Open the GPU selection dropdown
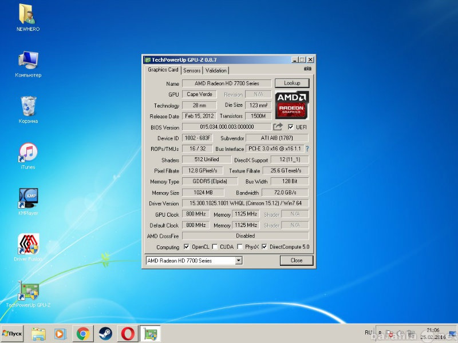The height and width of the screenshot is (343, 458). click(239, 261)
